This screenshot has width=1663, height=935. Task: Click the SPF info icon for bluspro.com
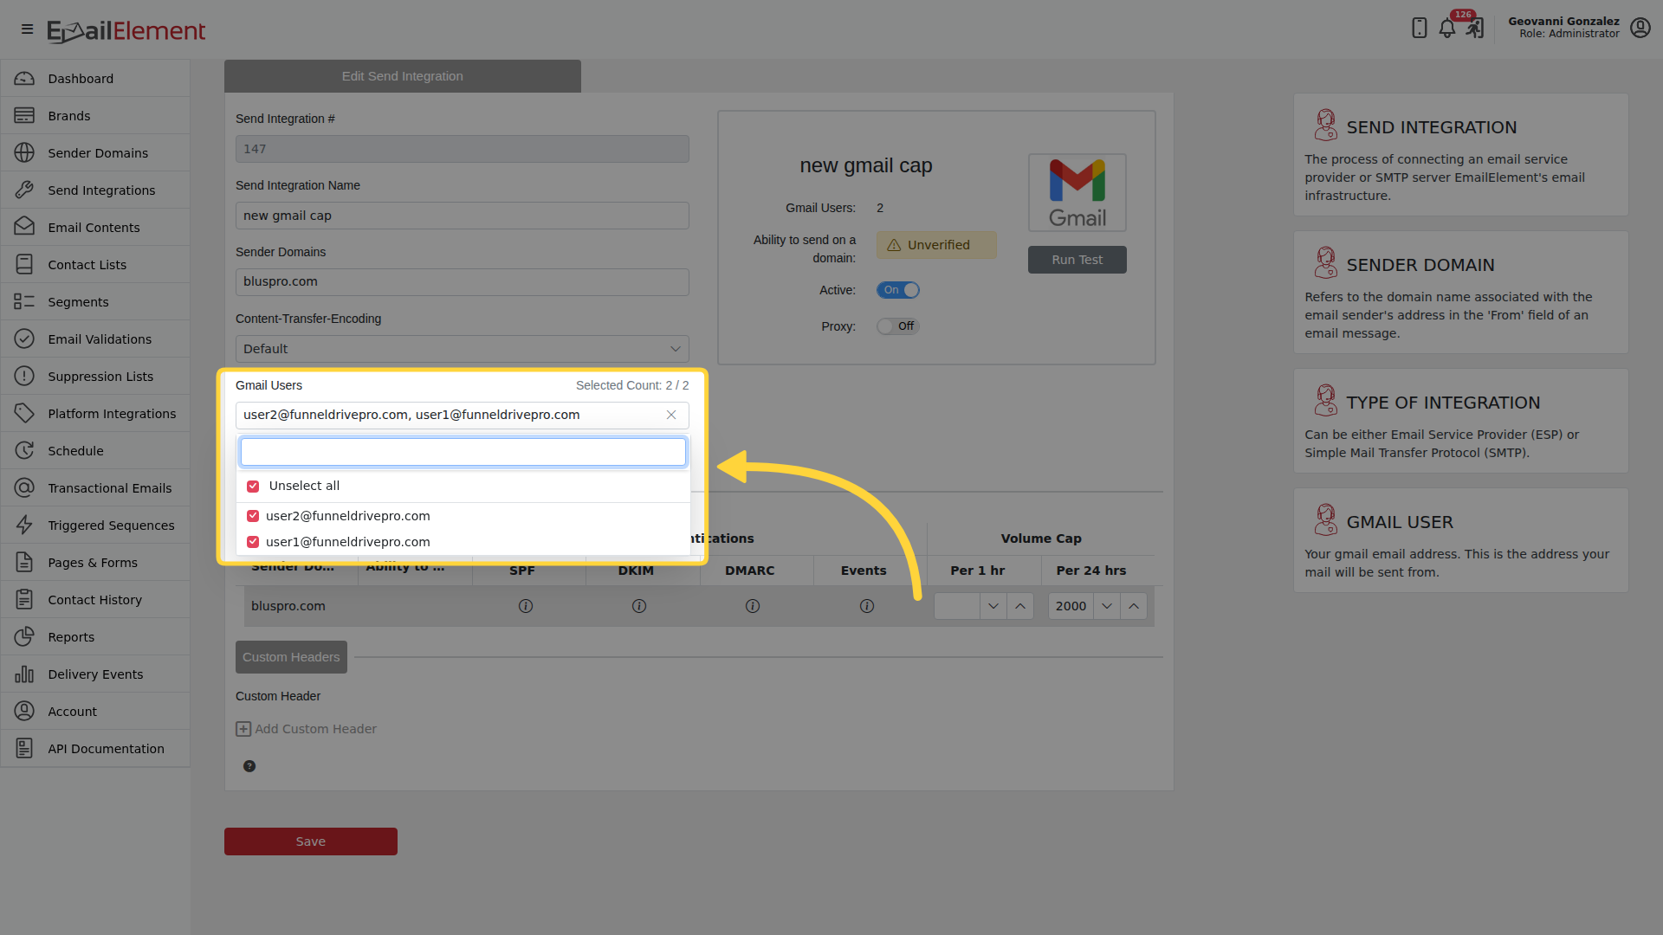tap(526, 606)
